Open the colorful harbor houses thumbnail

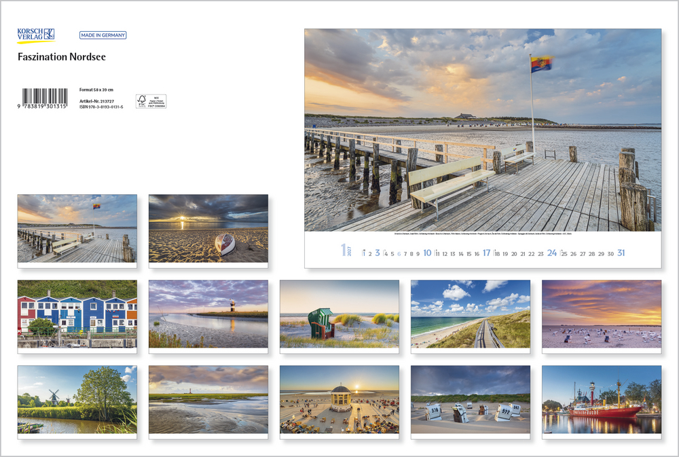tap(77, 314)
